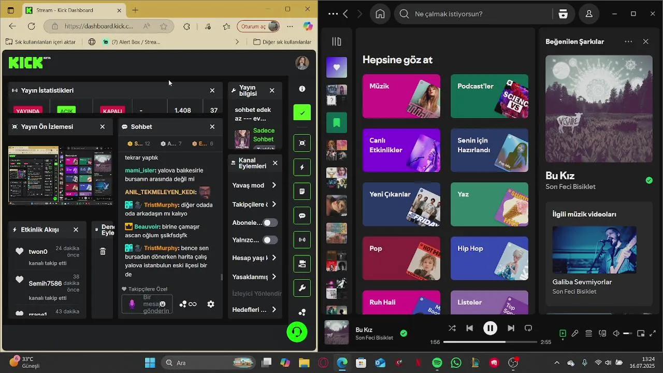This screenshot has width=663, height=373.
Task: Click the green headset support button
Action: click(x=297, y=332)
